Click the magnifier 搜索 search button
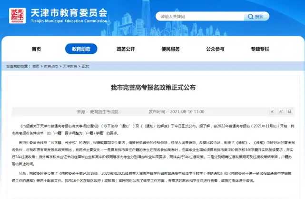 coord(256,17)
